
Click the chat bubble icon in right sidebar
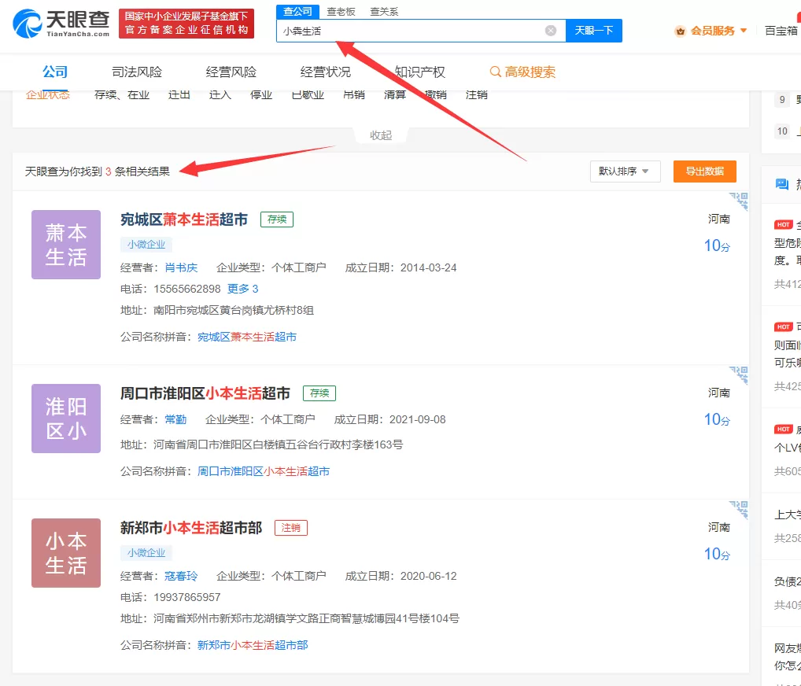pyautogui.click(x=781, y=184)
